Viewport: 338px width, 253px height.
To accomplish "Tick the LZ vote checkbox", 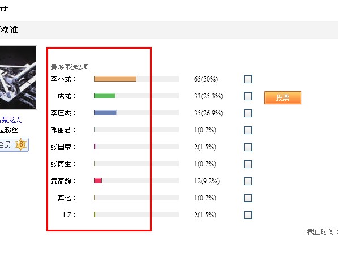I will tap(248, 215).
